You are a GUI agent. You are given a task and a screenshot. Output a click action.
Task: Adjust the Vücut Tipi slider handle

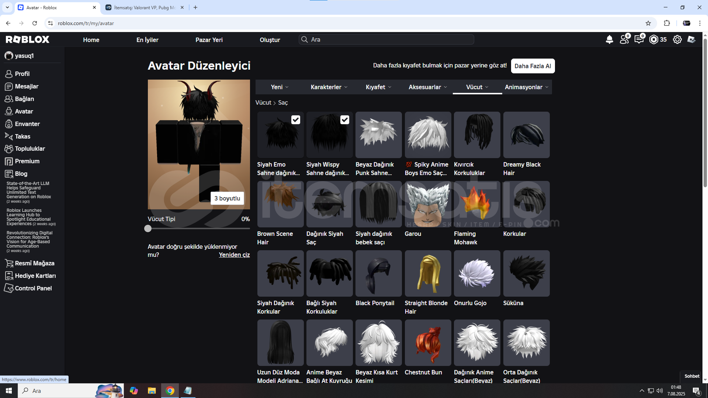(x=148, y=228)
